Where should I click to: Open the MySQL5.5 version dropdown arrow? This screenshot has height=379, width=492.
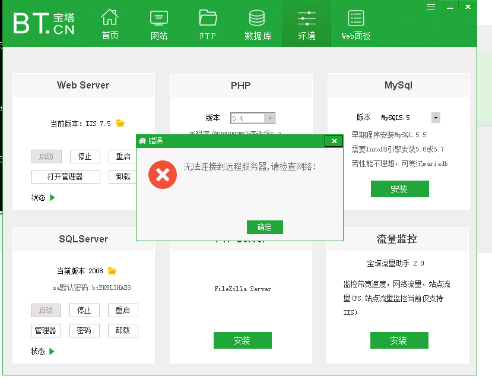pos(436,118)
